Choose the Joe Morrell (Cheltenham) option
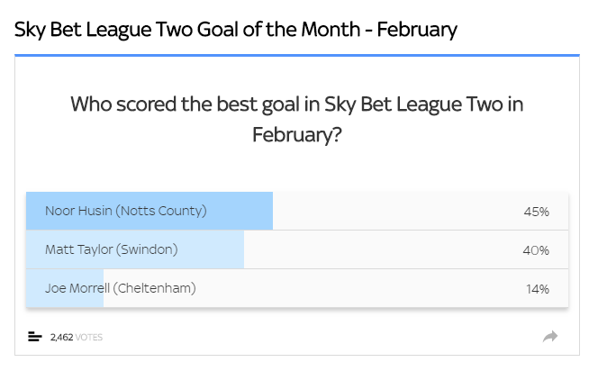The width and height of the screenshot is (589, 371). click(x=121, y=288)
